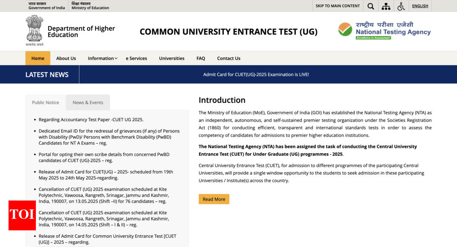
Task: Open notice Regarding Accountancy Test Paper
Action: [91, 120]
